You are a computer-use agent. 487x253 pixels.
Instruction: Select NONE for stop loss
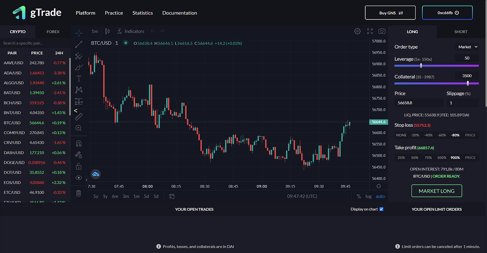401,135
